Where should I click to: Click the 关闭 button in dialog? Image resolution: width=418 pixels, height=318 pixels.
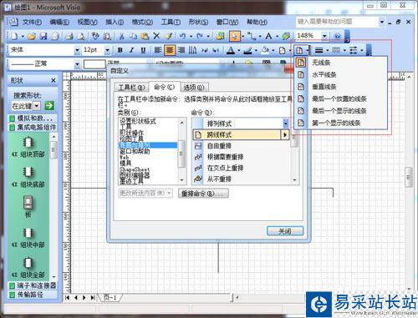pos(285,231)
